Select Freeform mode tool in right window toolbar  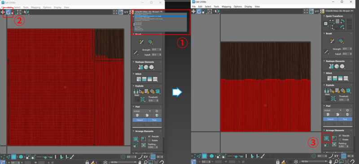point(210,11)
